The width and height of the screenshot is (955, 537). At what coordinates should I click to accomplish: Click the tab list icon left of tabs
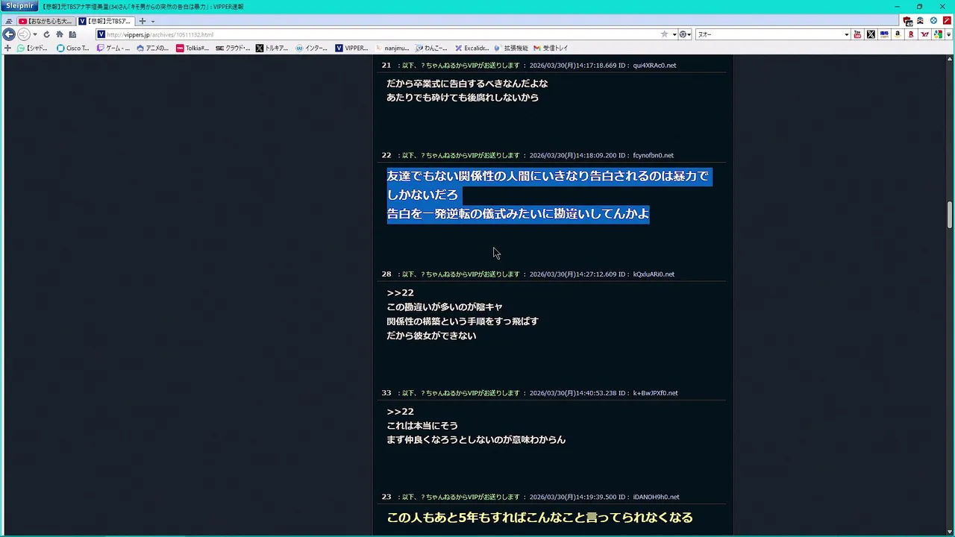point(9,22)
